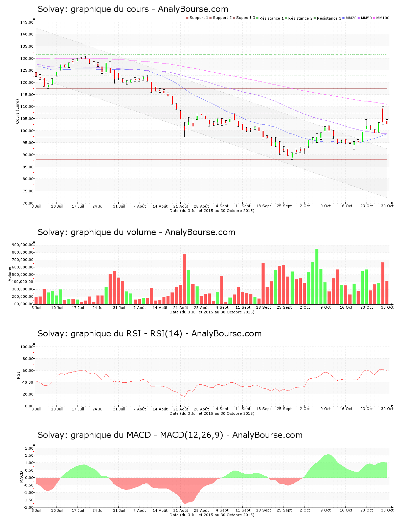Click the 130.00 value on price axis
Image resolution: width=406 pixels, height=524 pixels.
click(27, 58)
